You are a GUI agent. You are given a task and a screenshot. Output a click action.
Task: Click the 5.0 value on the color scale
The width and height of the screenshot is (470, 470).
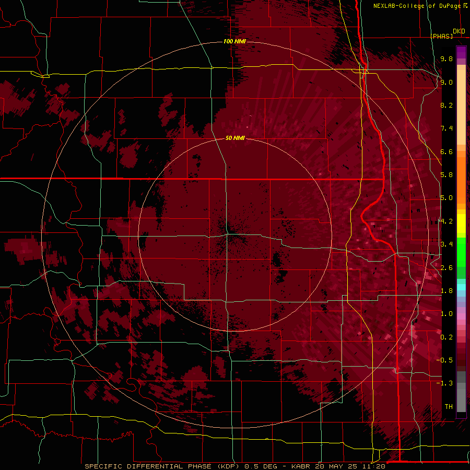point(446,198)
